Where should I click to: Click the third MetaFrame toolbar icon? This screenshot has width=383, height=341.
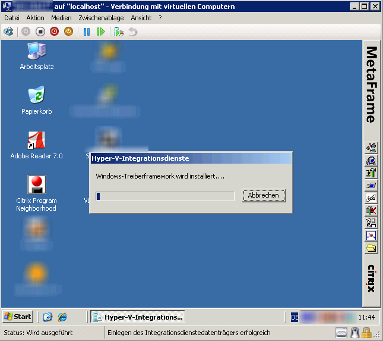[x=371, y=173]
